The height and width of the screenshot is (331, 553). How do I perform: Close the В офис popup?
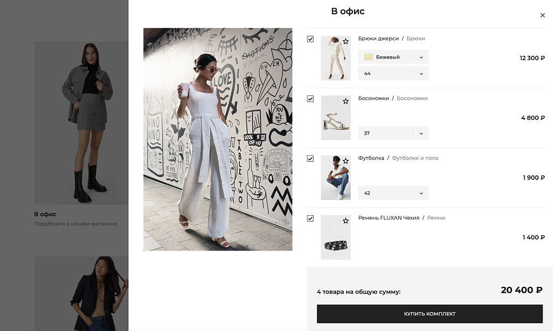pos(542,15)
